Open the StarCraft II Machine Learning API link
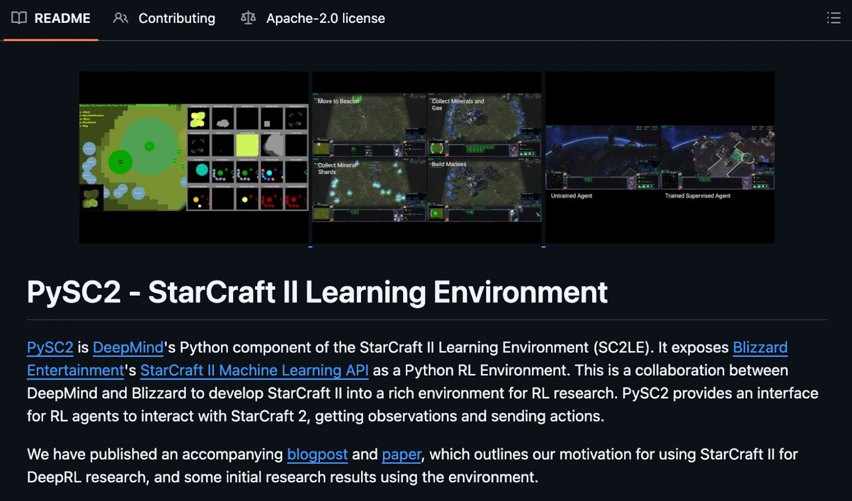This screenshot has height=501, width=852. point(255,371)
